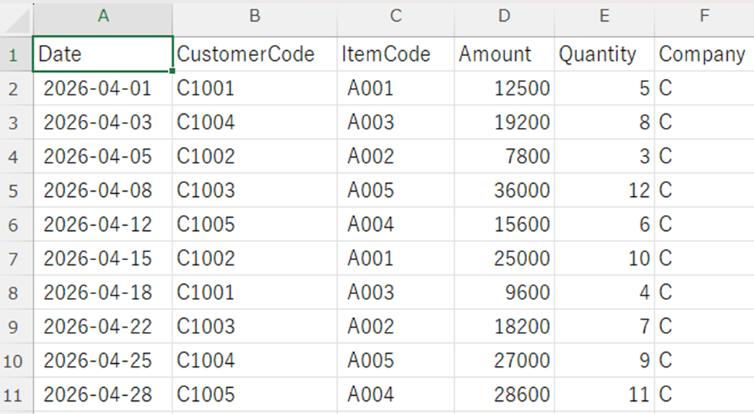Select the cell with amount 7800
The width and height of the screenshot is (754, 414).
[x=504, y=156]
